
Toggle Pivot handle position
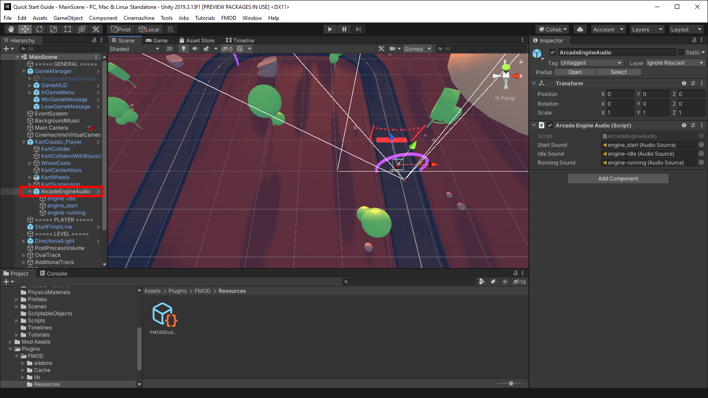coord(121,29)
